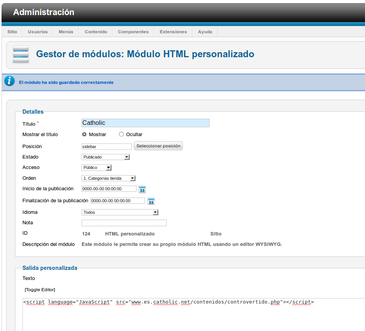Viewport: 365px width, 331px height.
Task: Click the Inicio de la publicación date field
Action: click(109, 189)
